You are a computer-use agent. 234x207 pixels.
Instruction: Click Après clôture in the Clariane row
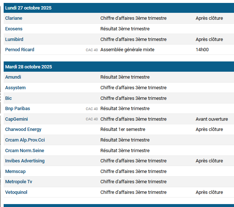point(209,18)
